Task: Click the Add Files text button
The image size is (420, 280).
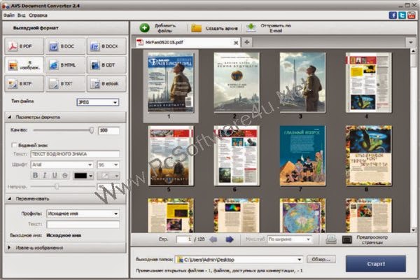Action: click(165, 28)
